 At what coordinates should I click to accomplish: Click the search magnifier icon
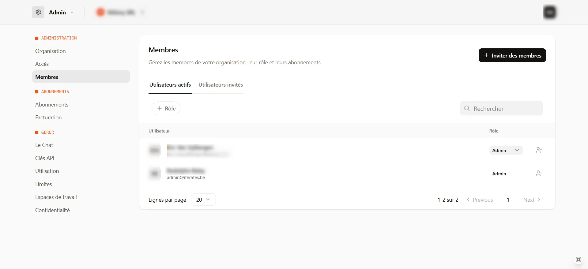[x=467, y=108]
